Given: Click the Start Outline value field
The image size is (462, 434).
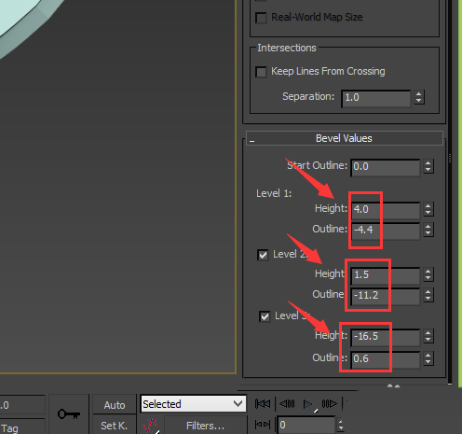Looking at the screenshot, I should point(385,167).
